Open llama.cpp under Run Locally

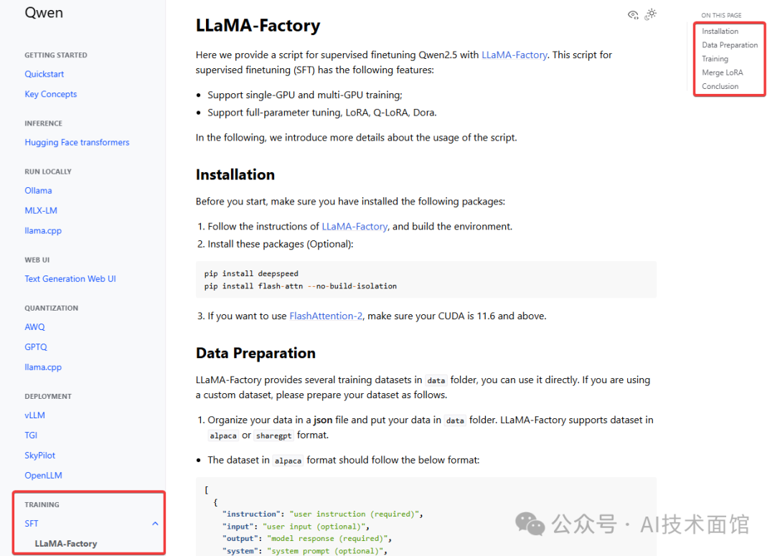(x=43, y=230)
